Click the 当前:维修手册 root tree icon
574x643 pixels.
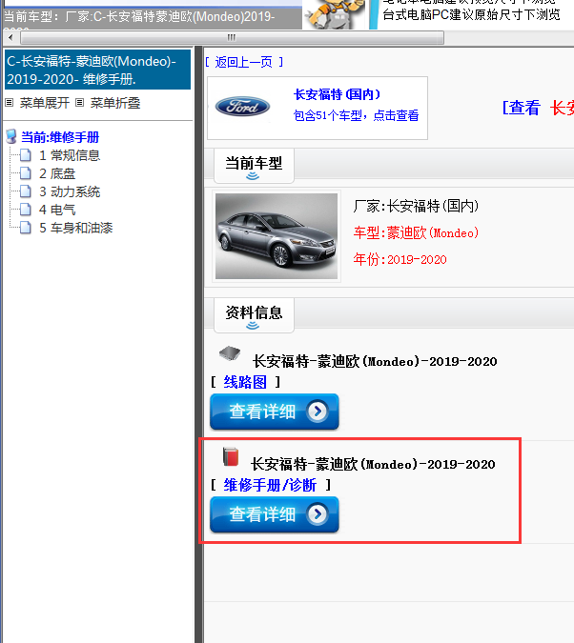pyautogui.click(x=11, y=136)
